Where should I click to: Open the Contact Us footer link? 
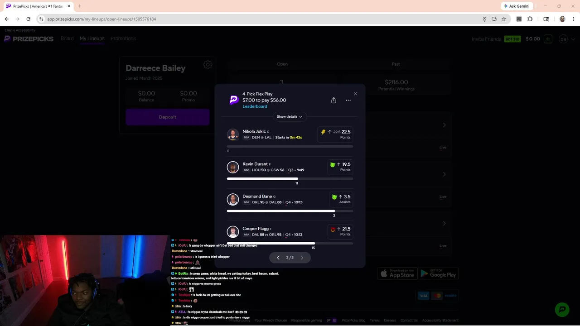(409, 321)
